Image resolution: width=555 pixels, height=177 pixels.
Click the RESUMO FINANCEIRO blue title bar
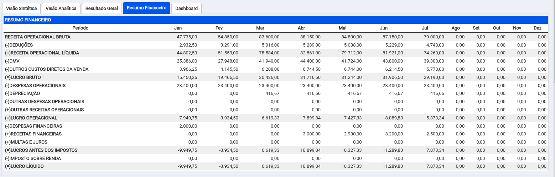pos(275,20)
